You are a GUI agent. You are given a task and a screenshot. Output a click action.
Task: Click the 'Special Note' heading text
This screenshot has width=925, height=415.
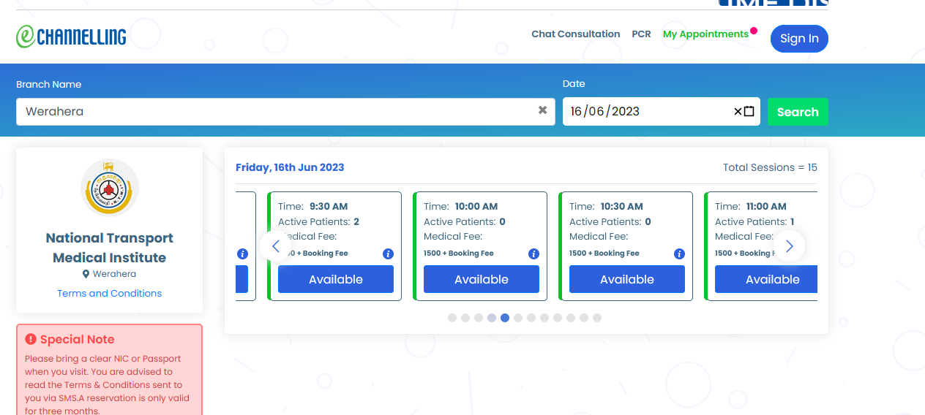[78, 339]
